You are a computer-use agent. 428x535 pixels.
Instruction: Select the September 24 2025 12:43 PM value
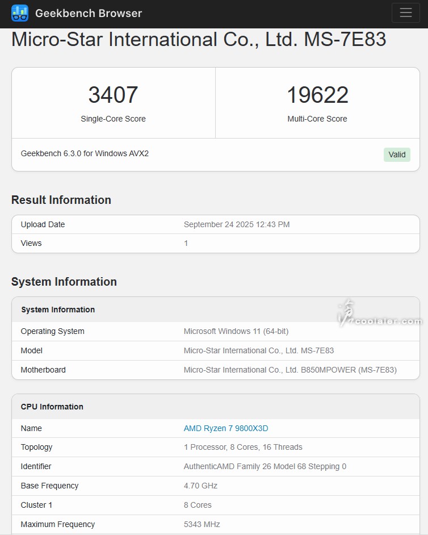tap(237, 224)
